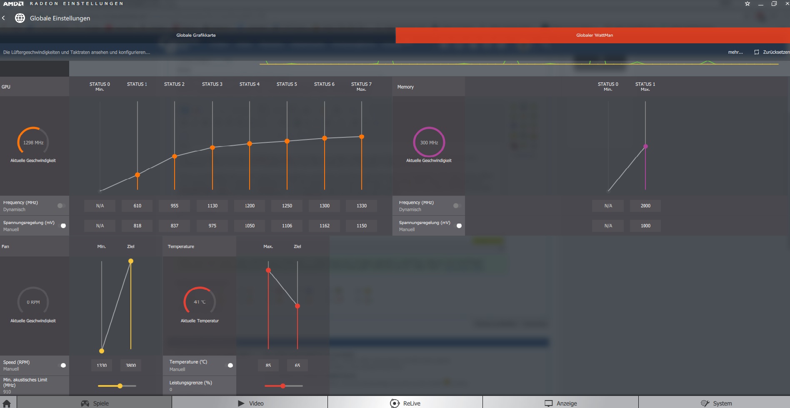Toggle fan Speed (RPM) Manuell switch
This screenshot has height=408, width=790.
click(61, 365)
